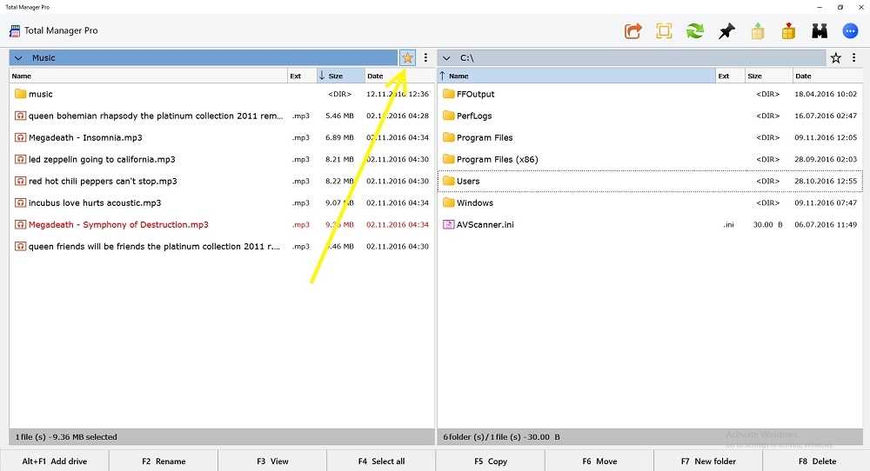Click queen bohemian rhapsody audio icon
The width and height of the screenshot is (870, 471).
click(21, 116)
